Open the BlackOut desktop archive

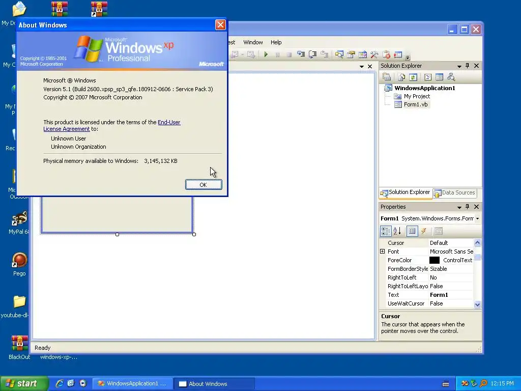[19, 347]
